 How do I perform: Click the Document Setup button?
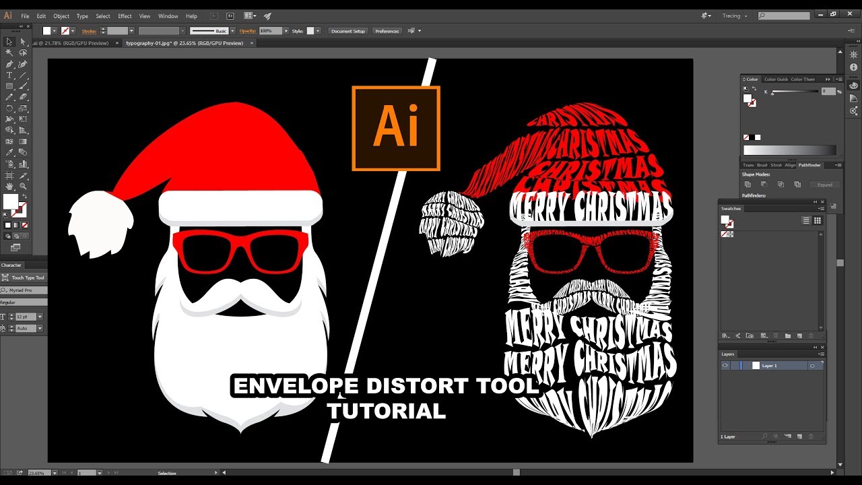point(348,31)
